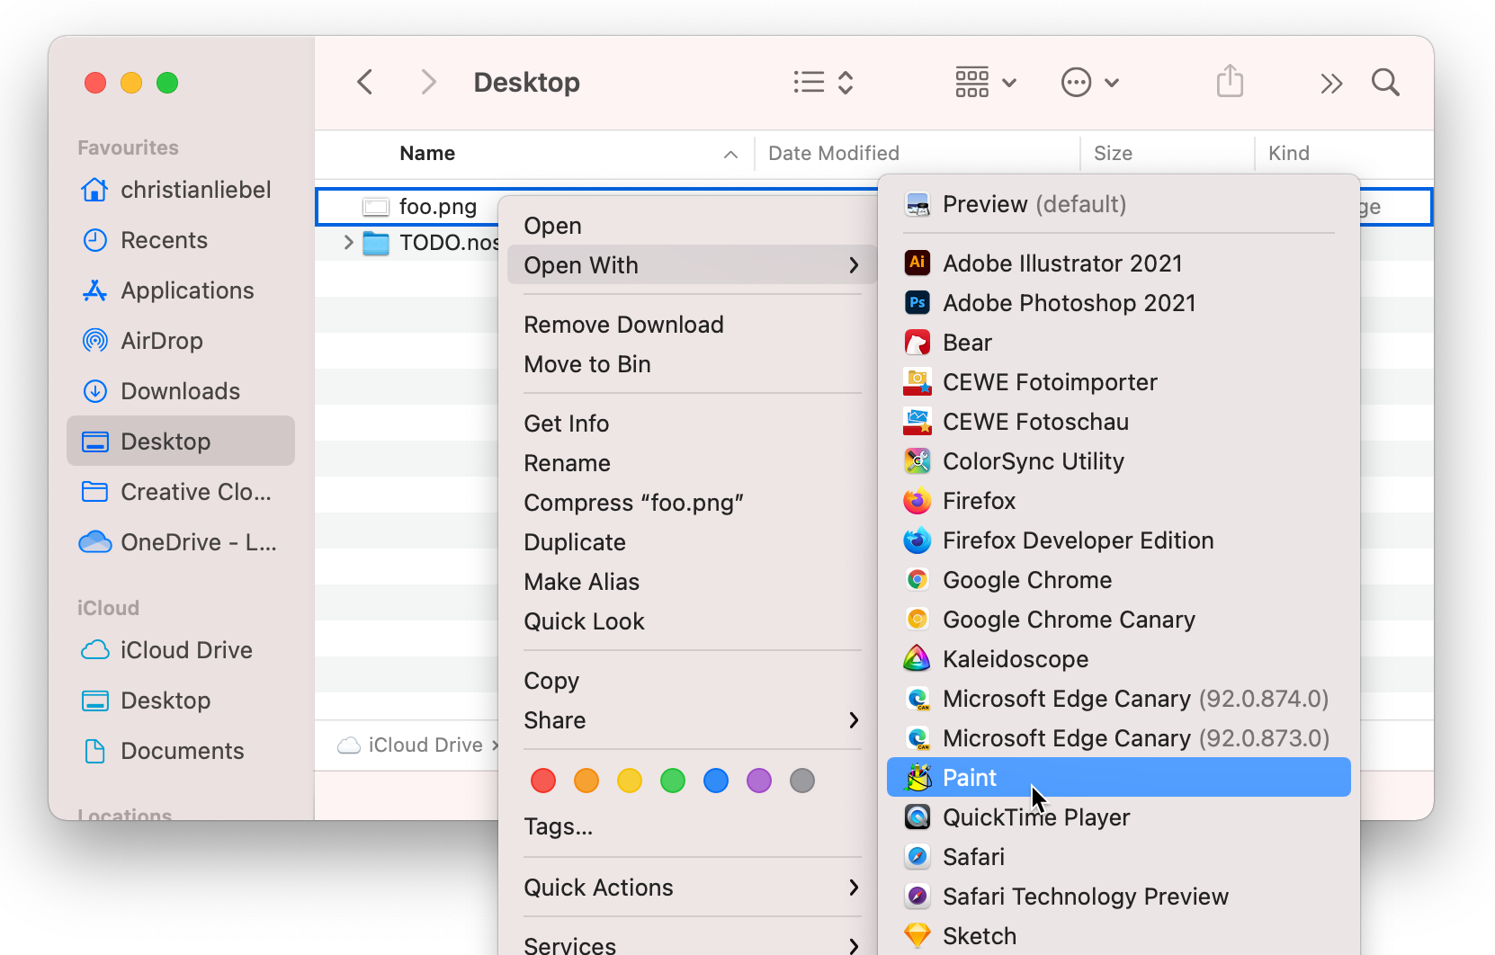Choose Paint from Open With submenu
Image resolution: width=1495 pixels, height=955 pixels.
[970, 778]
